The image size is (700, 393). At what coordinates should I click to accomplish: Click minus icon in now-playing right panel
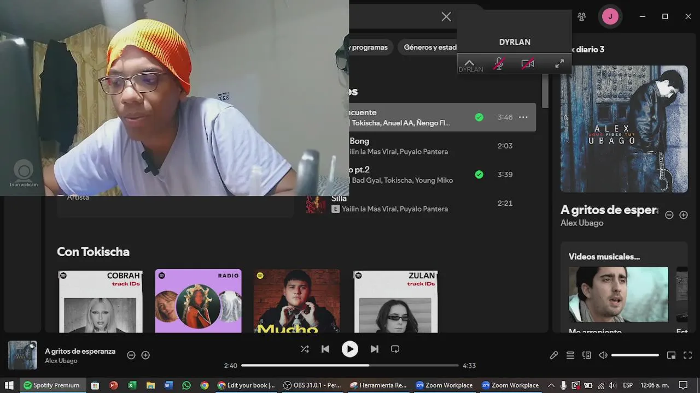coord(669,215)
